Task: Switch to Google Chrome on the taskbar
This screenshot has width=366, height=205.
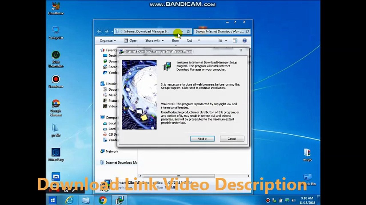Action: pos(103,200)
